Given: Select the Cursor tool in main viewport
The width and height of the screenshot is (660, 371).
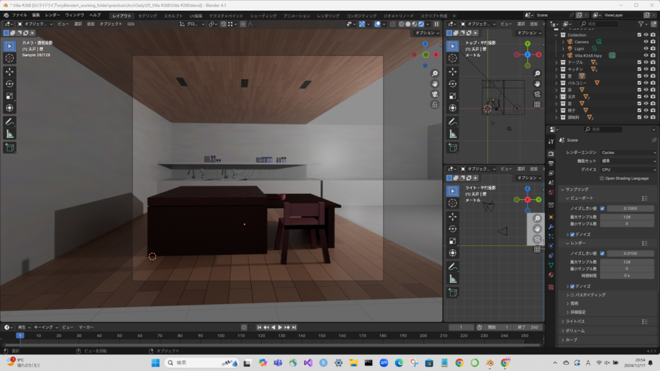Looking at the screenshot, I should [10, 58].
